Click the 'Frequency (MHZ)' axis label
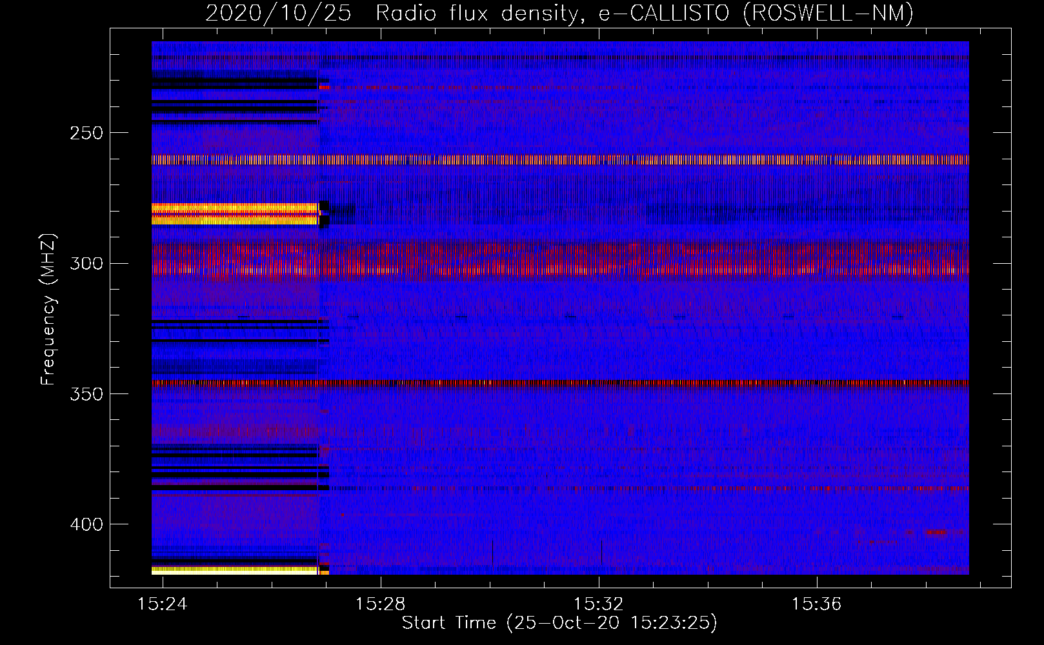This screenshot has width=1044, height=645. (48, 310)
